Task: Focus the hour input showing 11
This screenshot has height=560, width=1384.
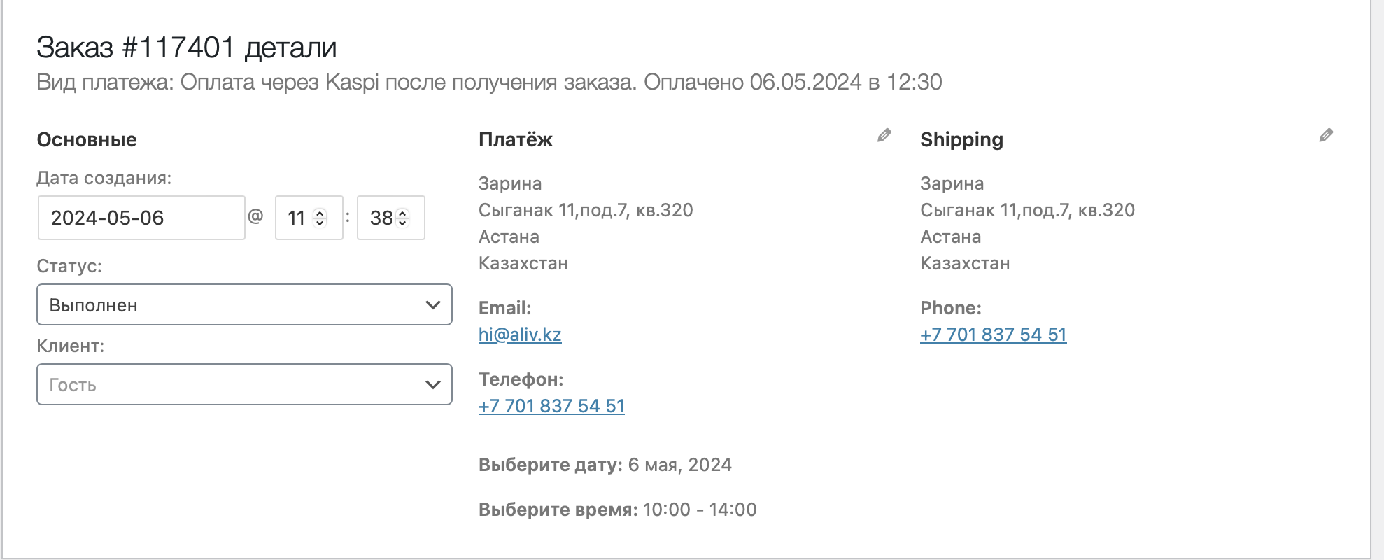Action: 297,218
